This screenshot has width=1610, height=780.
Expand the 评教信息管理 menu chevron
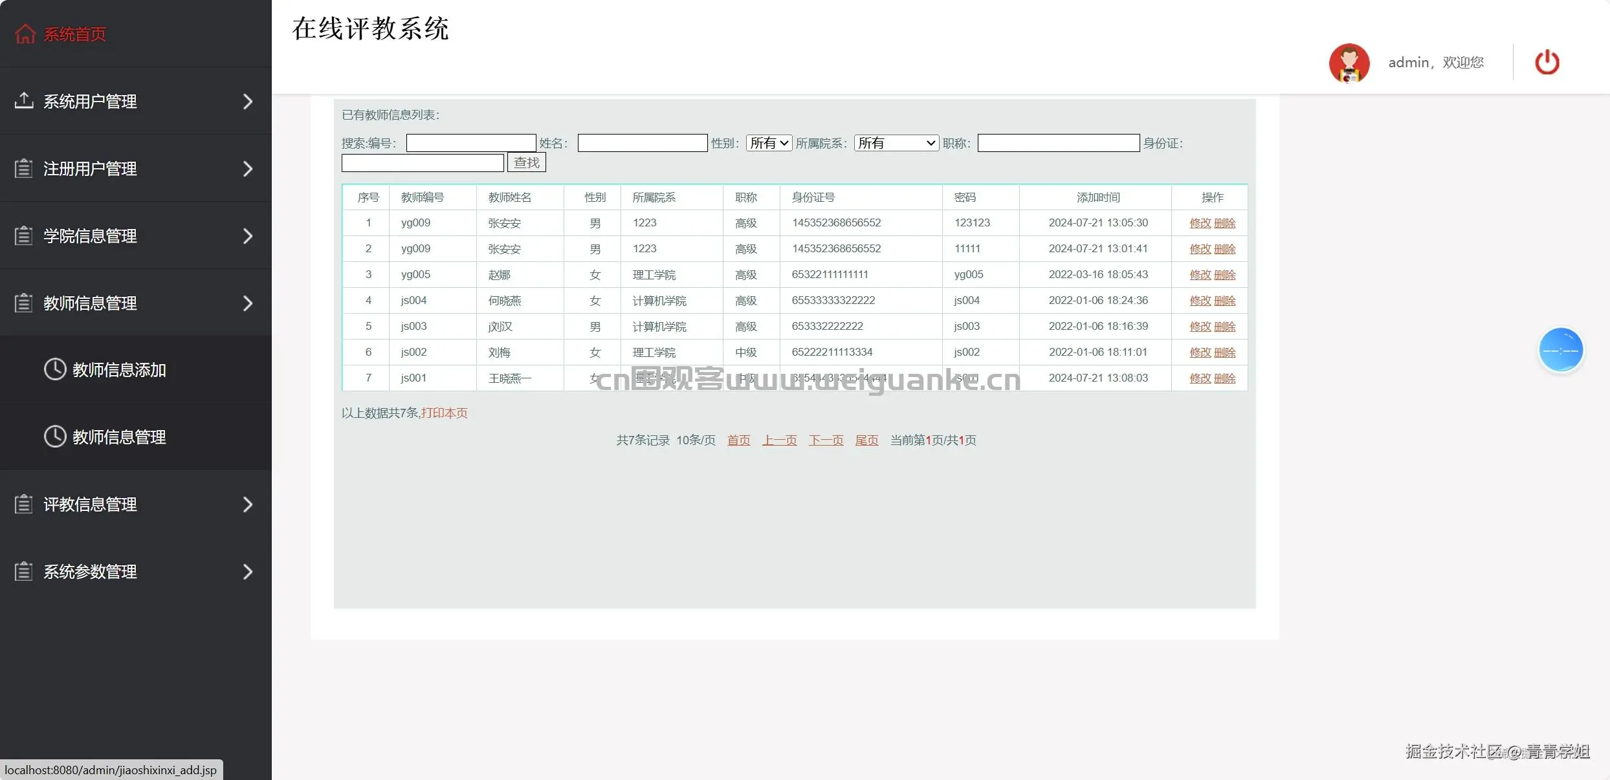coord(247,504)
